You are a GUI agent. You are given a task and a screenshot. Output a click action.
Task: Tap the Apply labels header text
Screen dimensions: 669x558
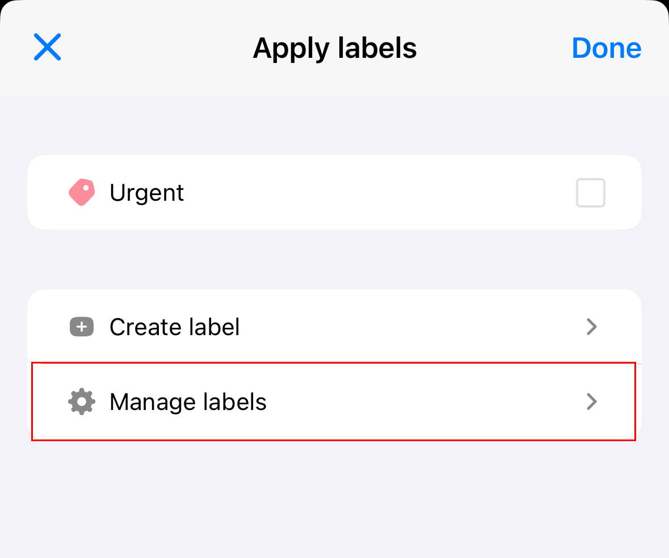click(x=334, y=48)
